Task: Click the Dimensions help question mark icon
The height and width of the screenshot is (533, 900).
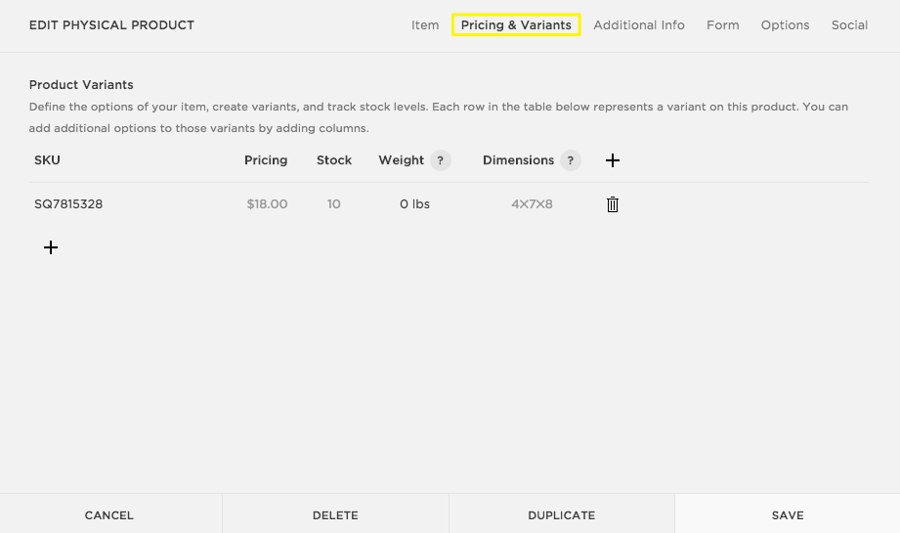Action: pyautogui.click(x=570, y=160)
